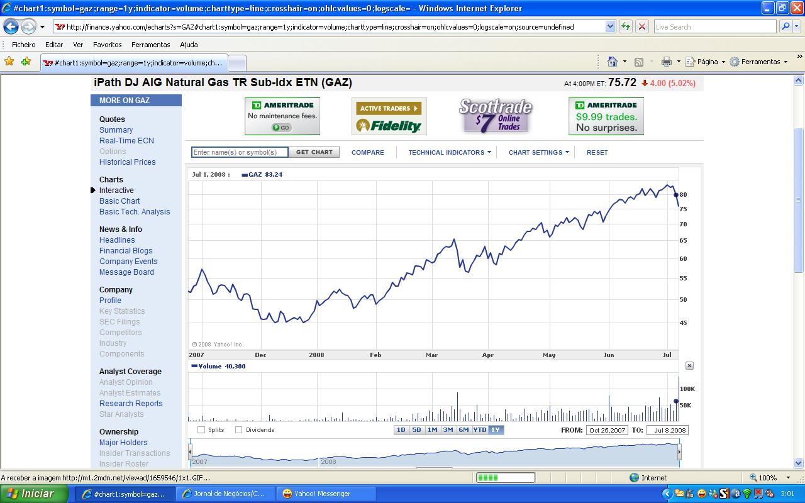Screen dimensions: 805x503
Task: Click the symbol name input field
Action: [x=240, y=152]
